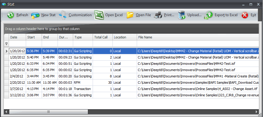Click the 2/20/2012 date cell
Viewport: 263px width, 117px height.
coord(17,82)
